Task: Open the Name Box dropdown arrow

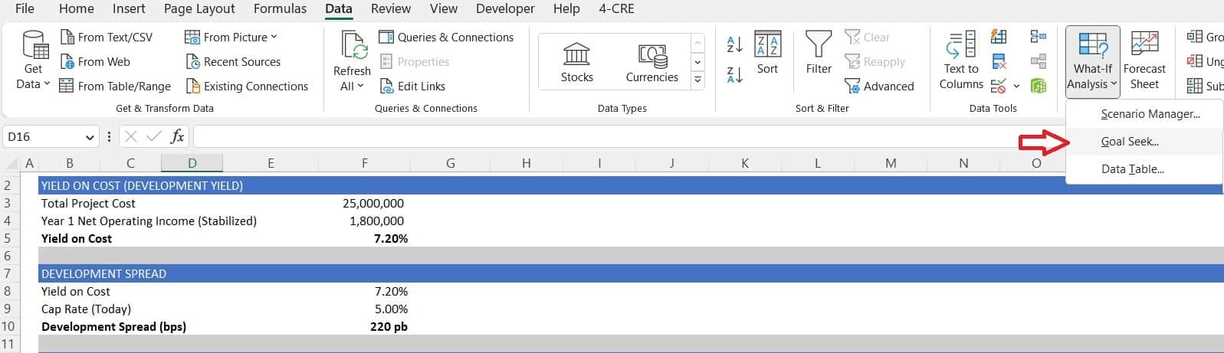Action: [x=90, y=137]
